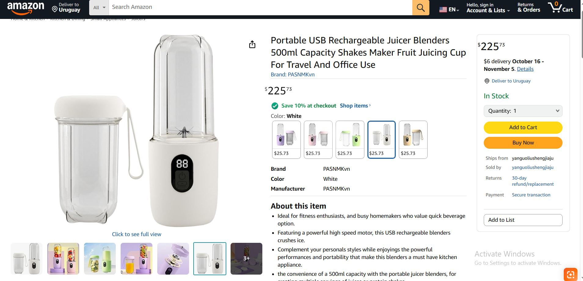Click the green Save 10% checkmark badge
Image resolution: width=583 pixels, height=281 pixels.
275,106
